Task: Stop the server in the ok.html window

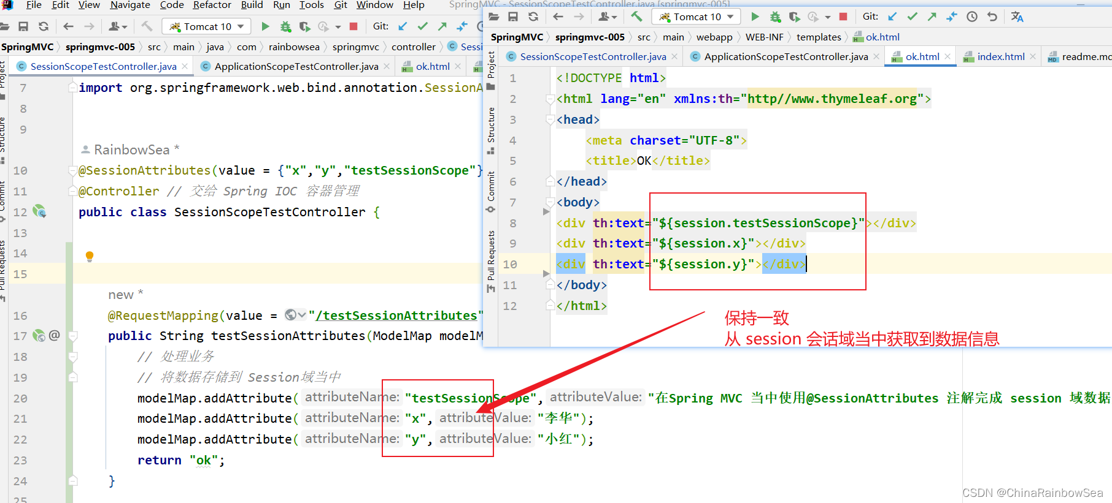Action: pyautogui.click(x=843, y=17)
